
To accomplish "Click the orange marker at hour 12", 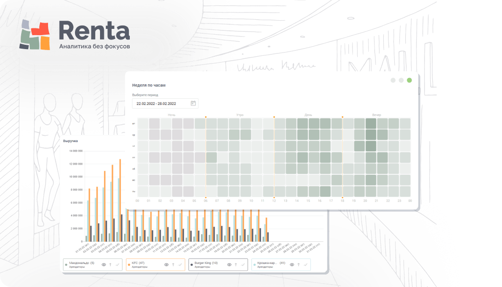I will pyautogui.click(x=274, y=117).
